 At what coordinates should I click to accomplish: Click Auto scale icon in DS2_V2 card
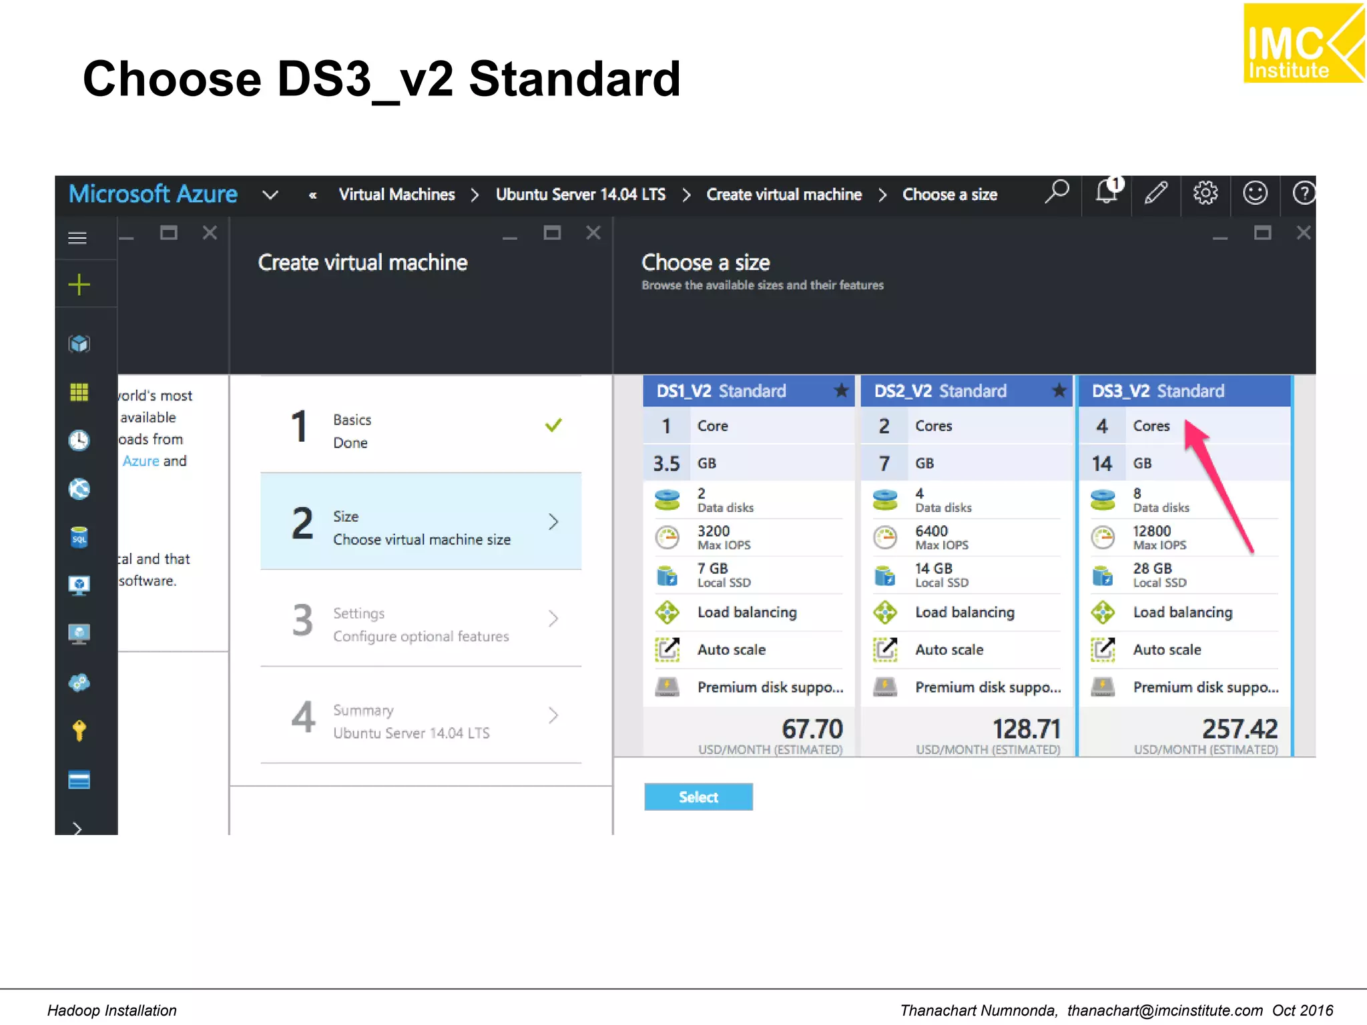click(885, 649)
